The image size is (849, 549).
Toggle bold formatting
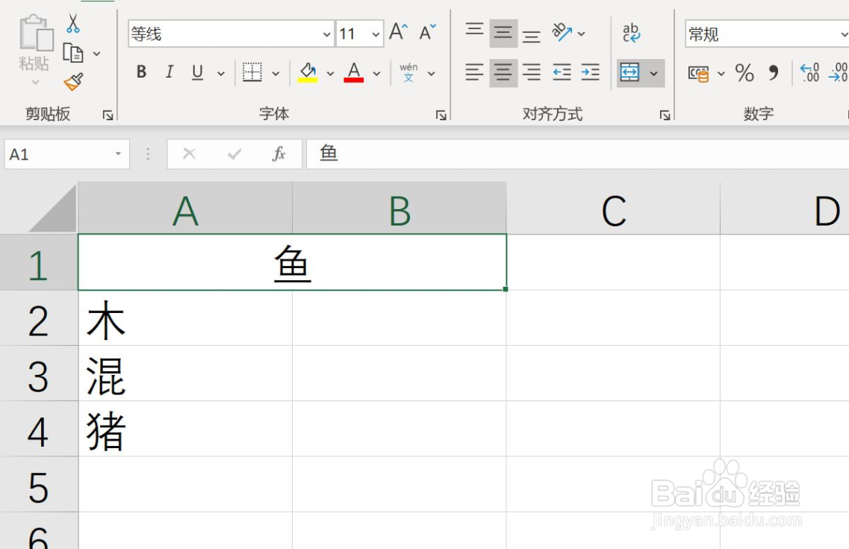point(140,72)
